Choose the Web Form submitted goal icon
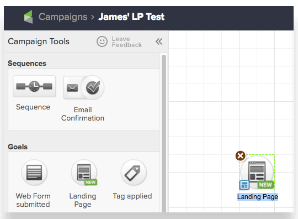298x219 pixels. [x=34, y=173]
